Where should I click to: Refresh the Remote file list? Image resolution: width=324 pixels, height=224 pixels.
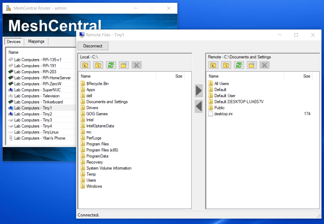pos(239,65)
